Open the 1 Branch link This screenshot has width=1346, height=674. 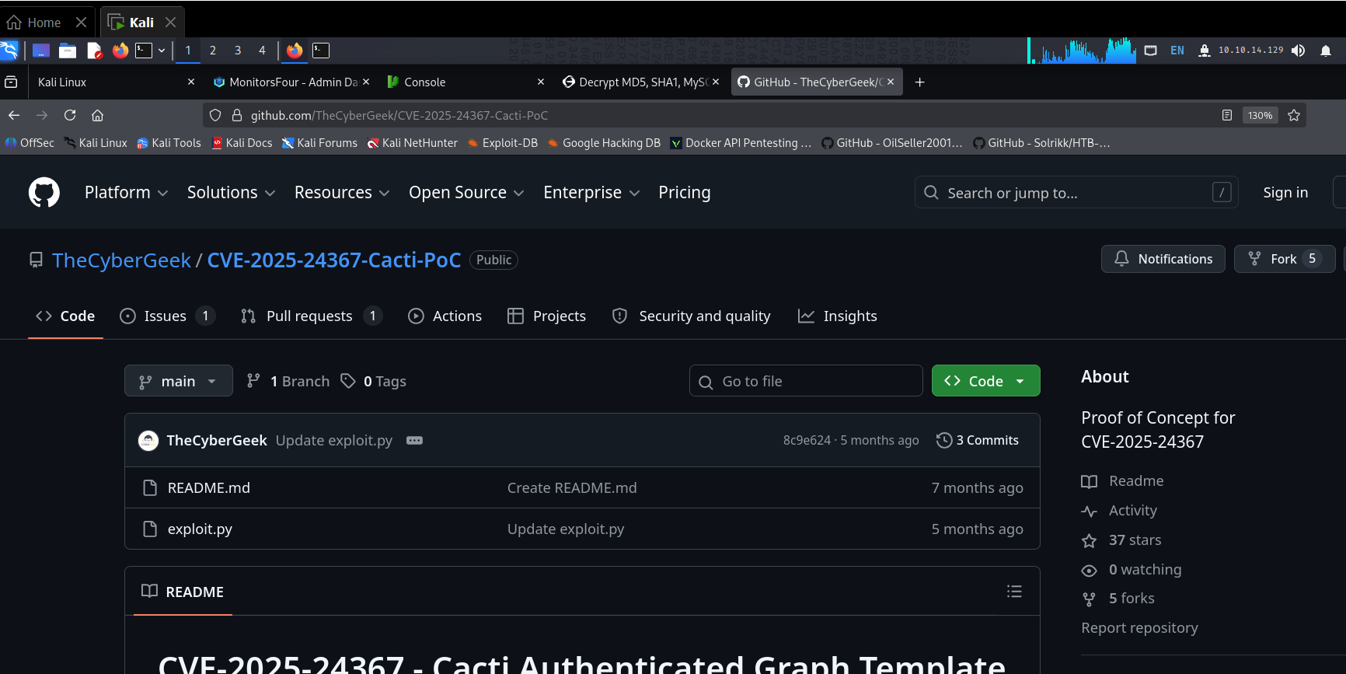[x=288, y=381]
